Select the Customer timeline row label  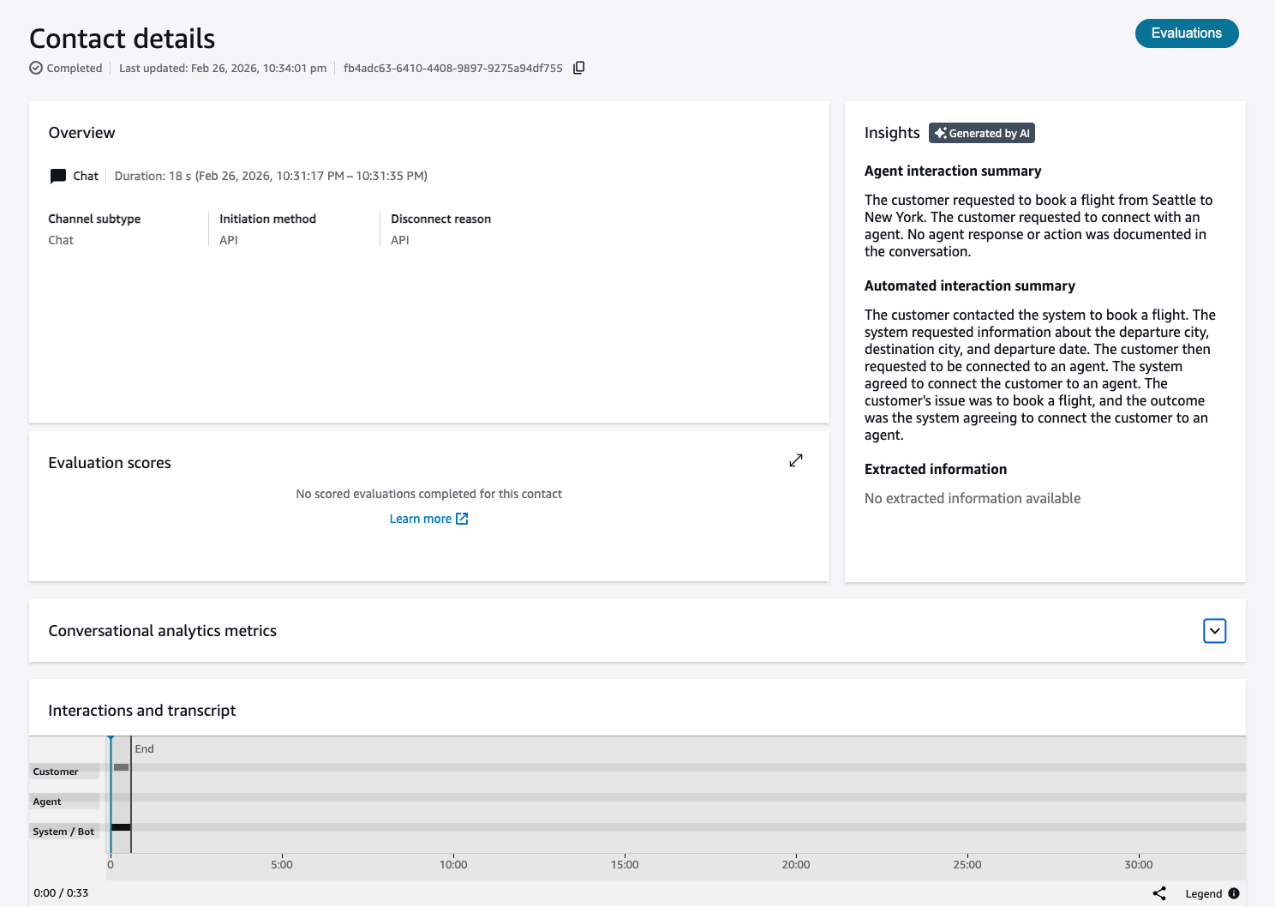click(56, 772)
